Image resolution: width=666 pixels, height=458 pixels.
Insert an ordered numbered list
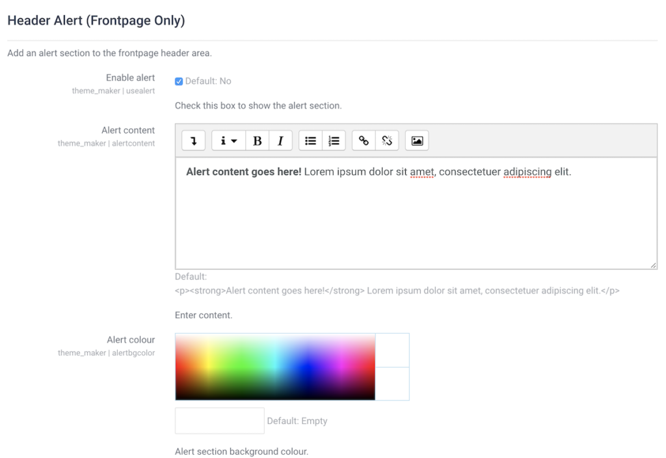334,140
